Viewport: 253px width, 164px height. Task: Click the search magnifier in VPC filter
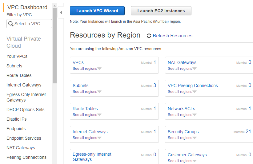[11, 24]
